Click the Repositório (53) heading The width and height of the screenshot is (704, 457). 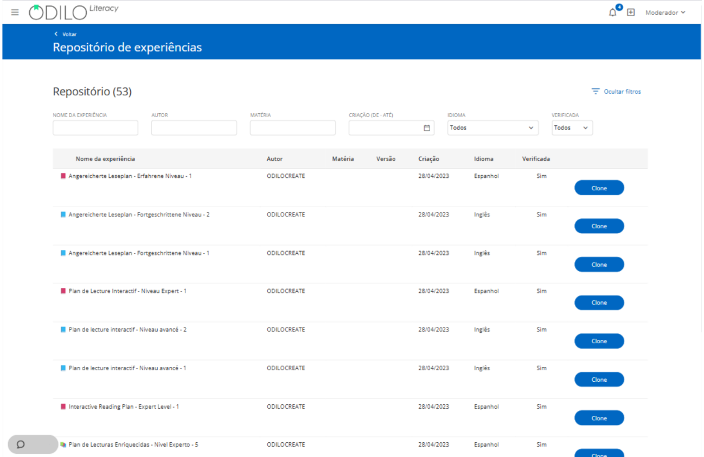pos(92,92)
